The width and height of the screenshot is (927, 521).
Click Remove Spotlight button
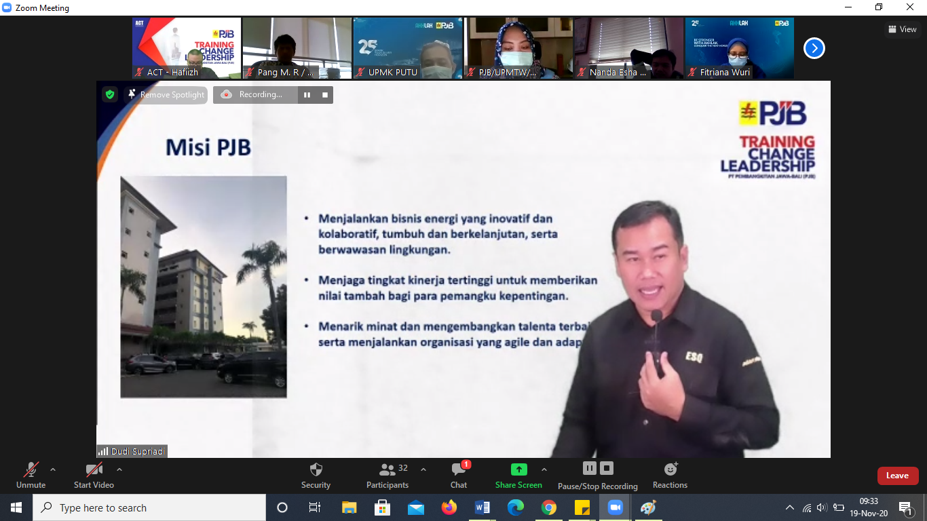[x=166, y=95]
